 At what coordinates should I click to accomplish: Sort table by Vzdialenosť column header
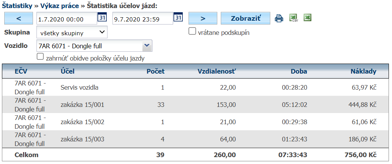point(217,71)
